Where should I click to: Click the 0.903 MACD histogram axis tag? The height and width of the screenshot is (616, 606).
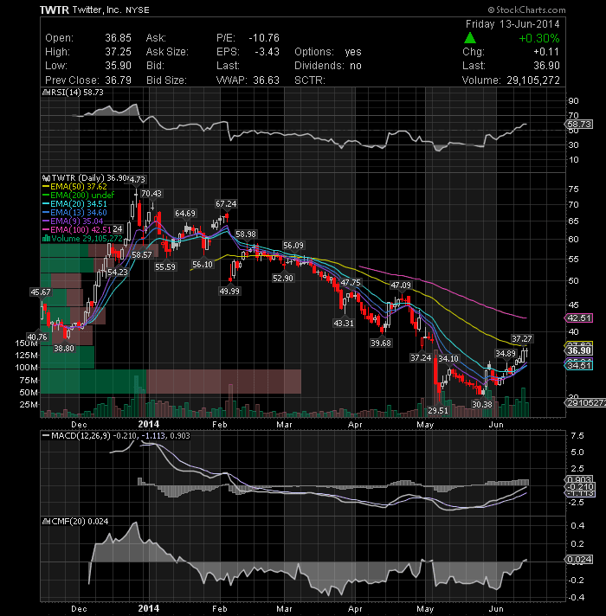(x=579, y=479)
